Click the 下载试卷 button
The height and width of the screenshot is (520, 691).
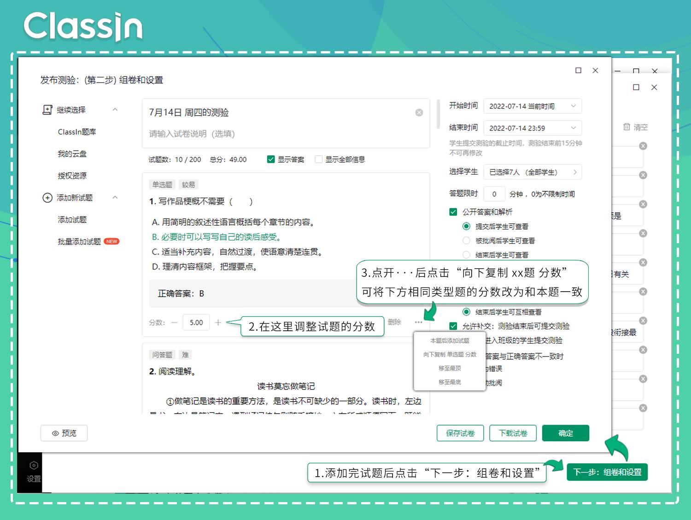[x=513, y=433]
